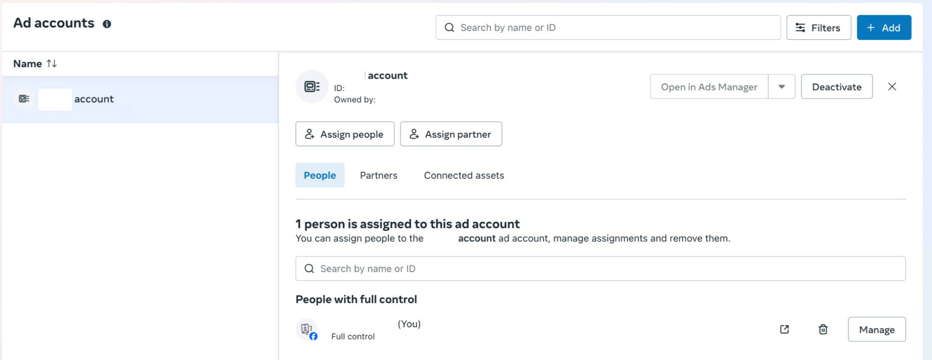This screenshot has width=932, height=360.
Task: Click the trash icon to remove person
Action: (823, 330)
